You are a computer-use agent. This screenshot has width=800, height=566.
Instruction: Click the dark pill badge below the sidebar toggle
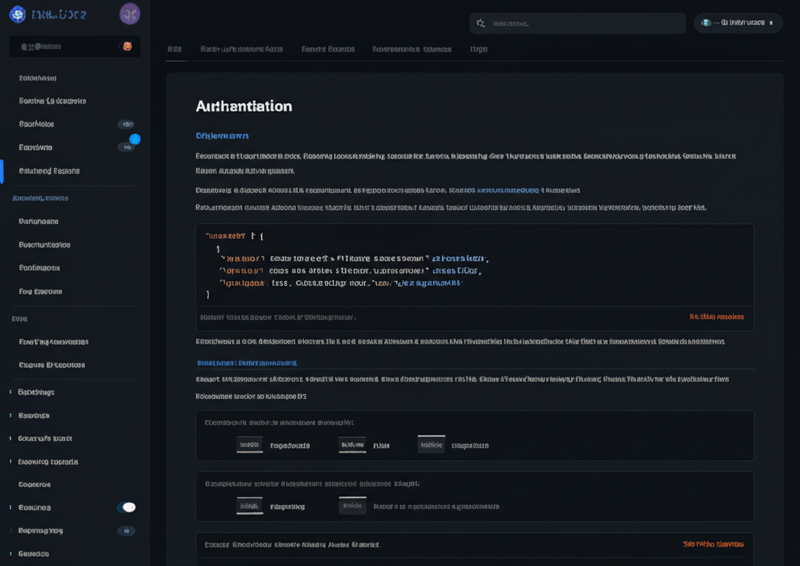click(126, 531)
